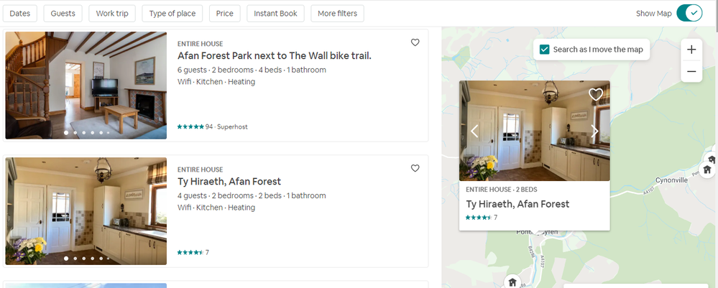Image resolution: width=718 pixels, height=288 pixels.
Task: Zoom out on the map
Action: 691,71
